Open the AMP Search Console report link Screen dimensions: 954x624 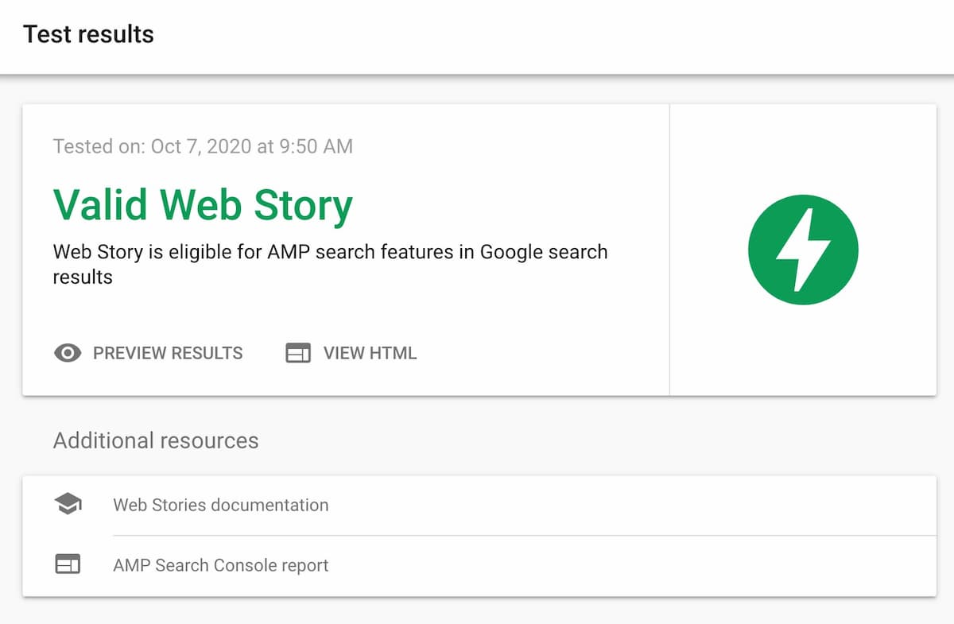(220, 565)
